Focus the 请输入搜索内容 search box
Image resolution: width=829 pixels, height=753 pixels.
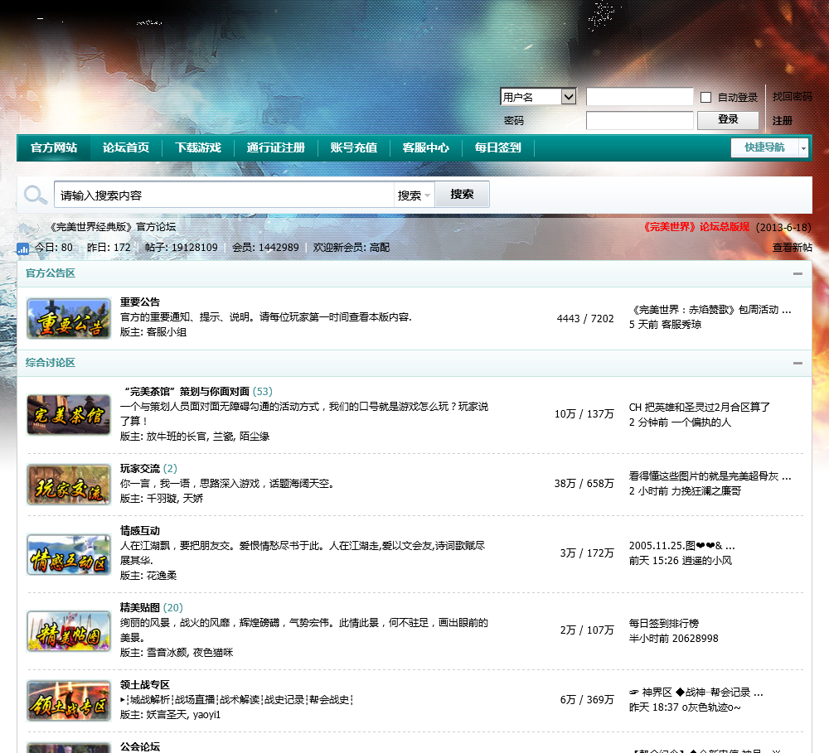coord(224,195)
